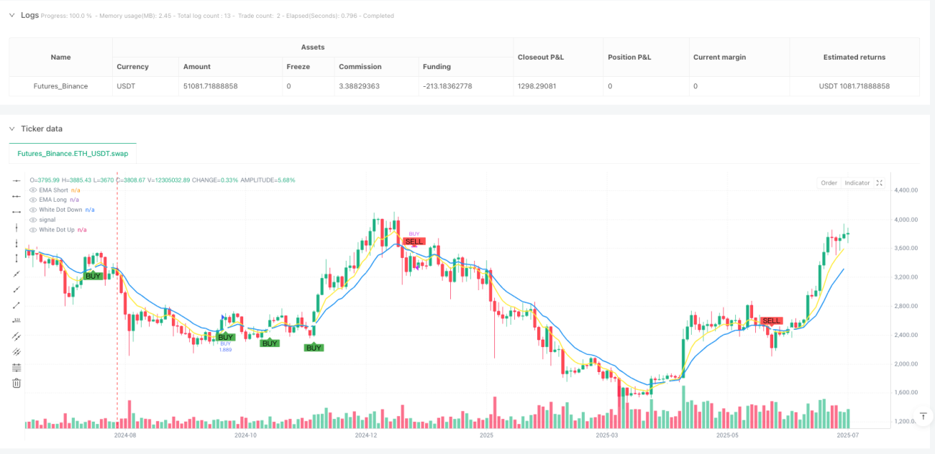The image size is (935, 454).
Task: Hide the White Dot Down indicator
Action: [x=33, y=210]
